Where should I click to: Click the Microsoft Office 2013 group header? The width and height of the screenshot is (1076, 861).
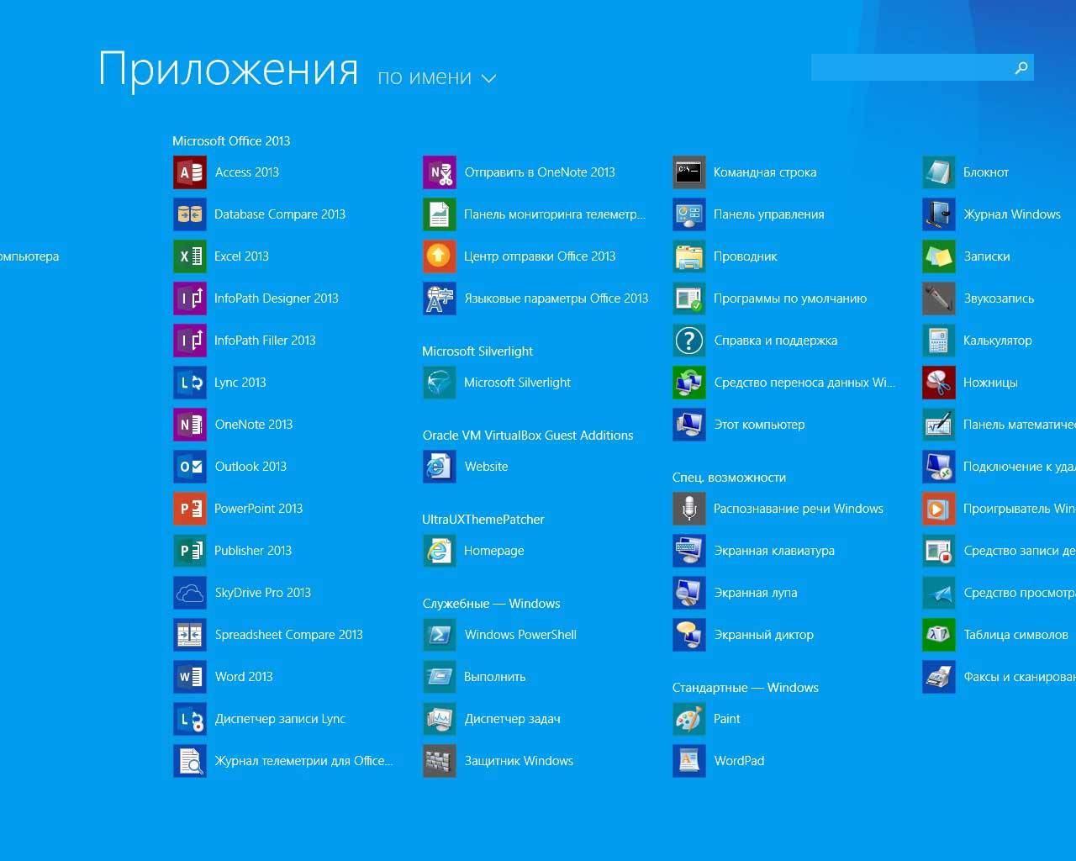(231, 141)
